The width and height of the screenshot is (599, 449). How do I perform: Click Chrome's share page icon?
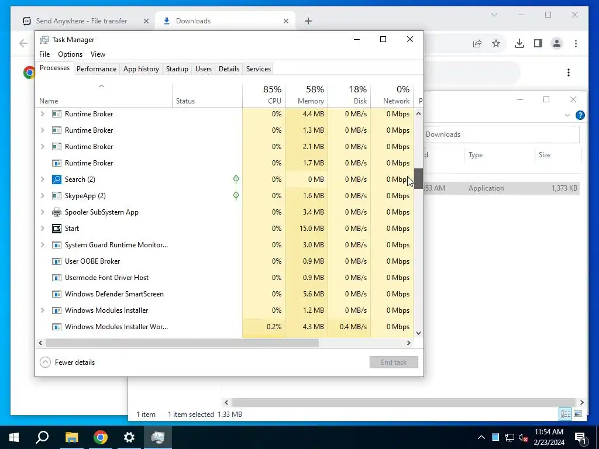(x=477, y=43)
